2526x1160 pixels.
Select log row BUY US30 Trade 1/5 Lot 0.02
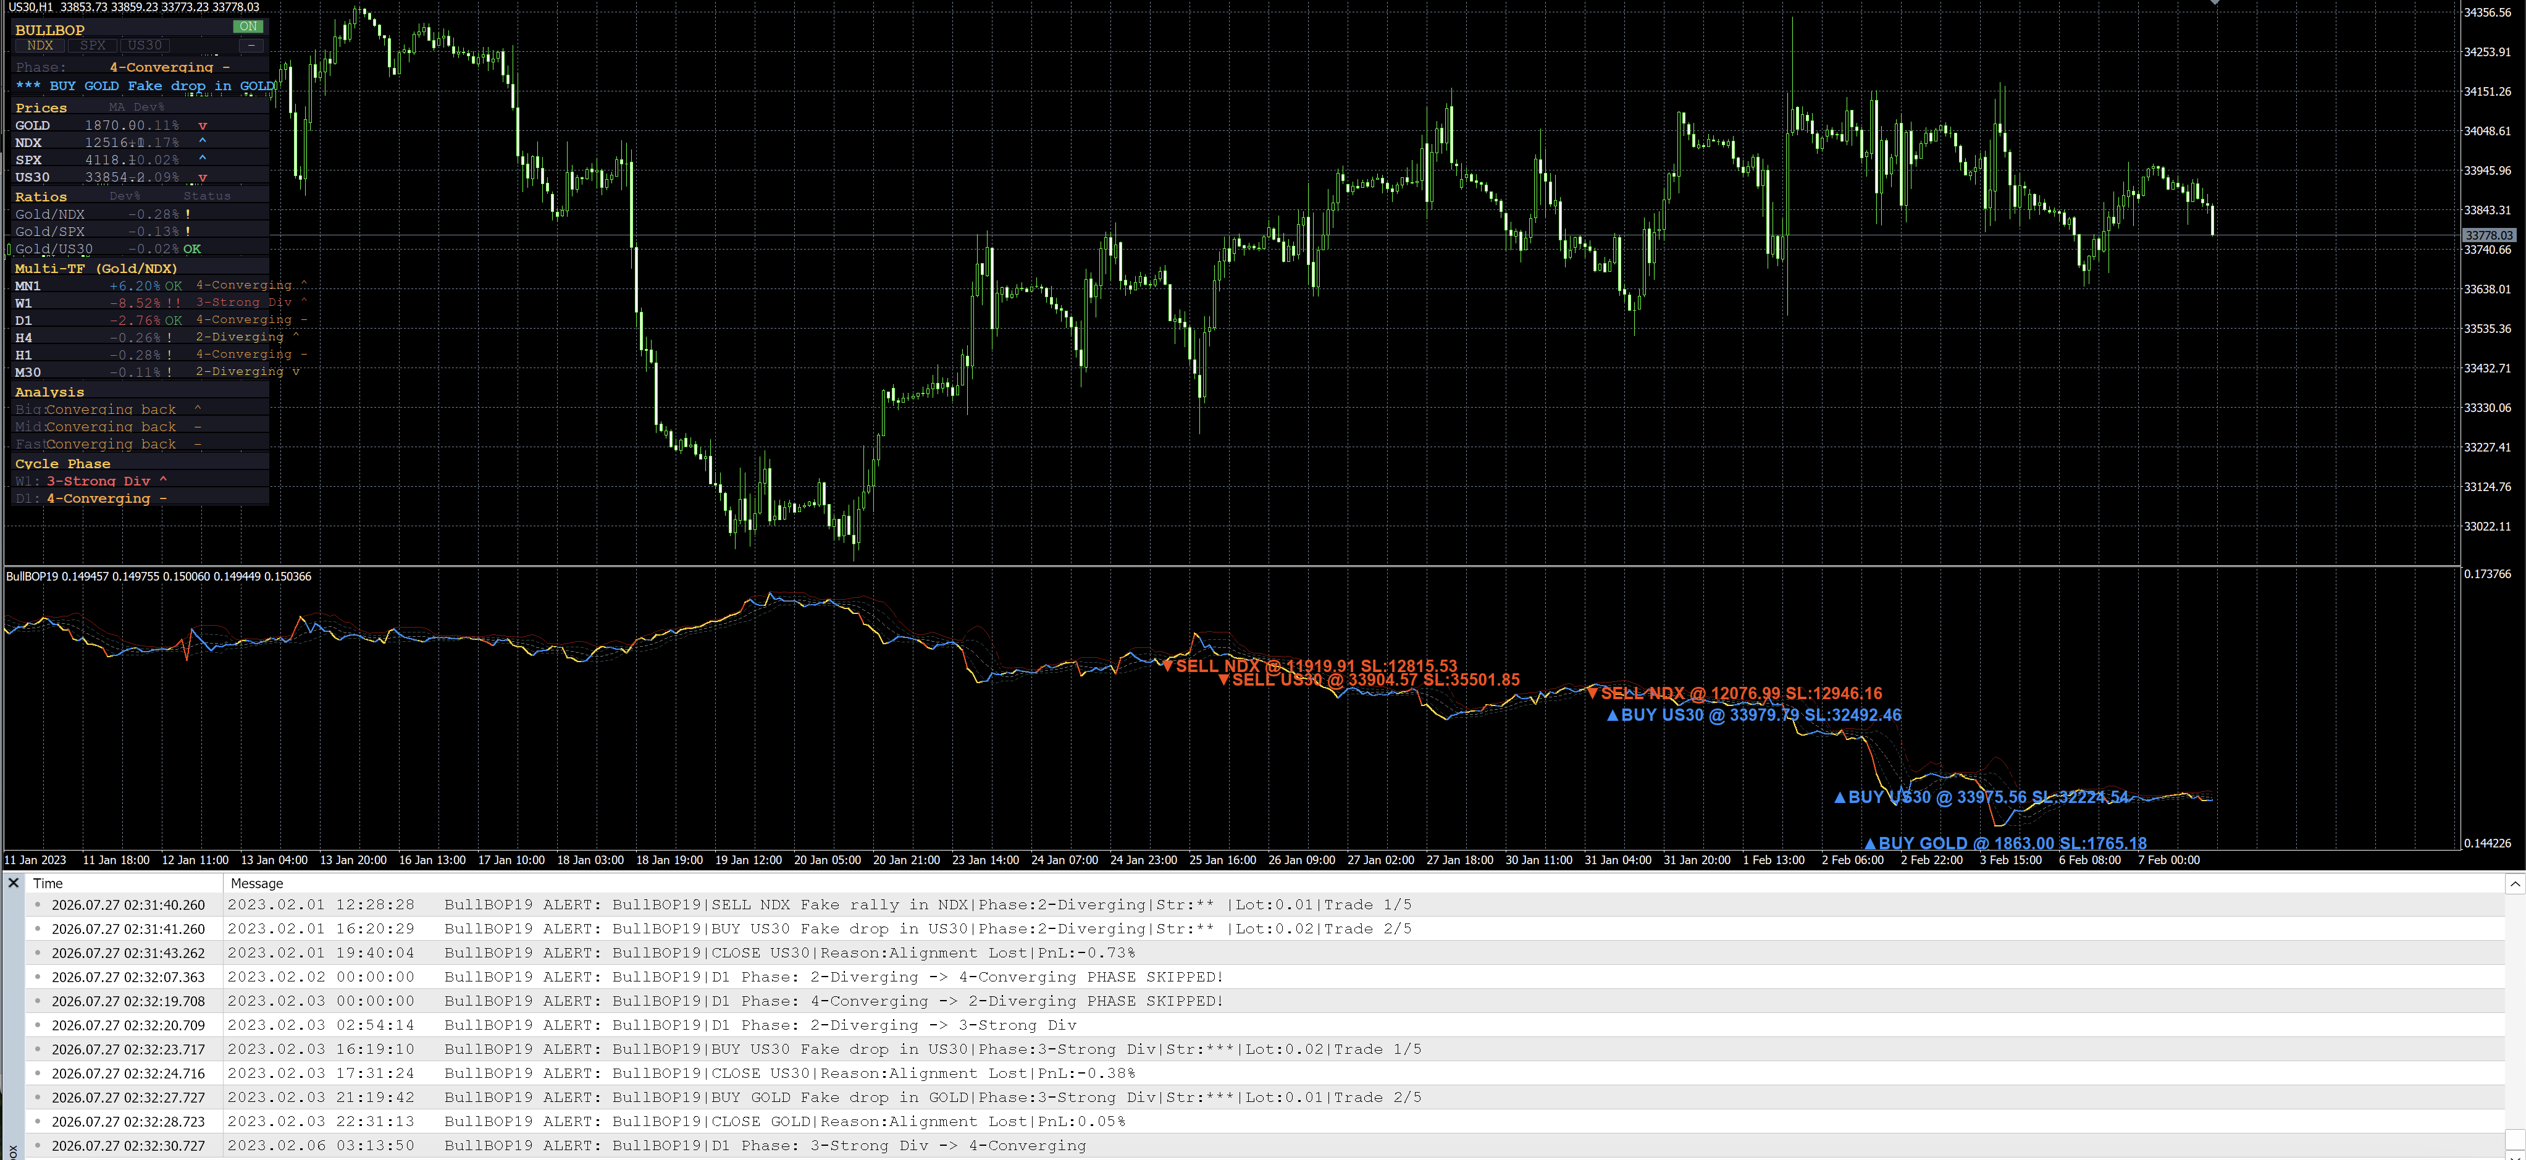click(x=1265, y=1049)
